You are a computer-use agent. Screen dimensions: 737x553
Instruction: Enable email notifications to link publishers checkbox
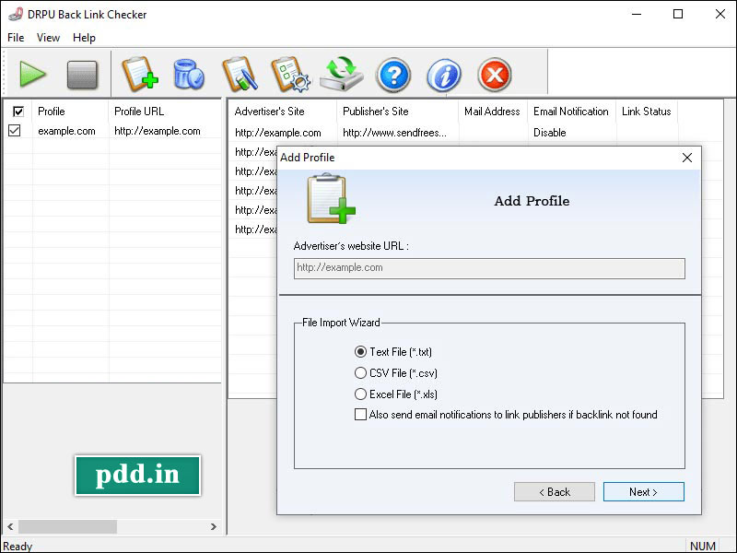[x=360, y=415]
